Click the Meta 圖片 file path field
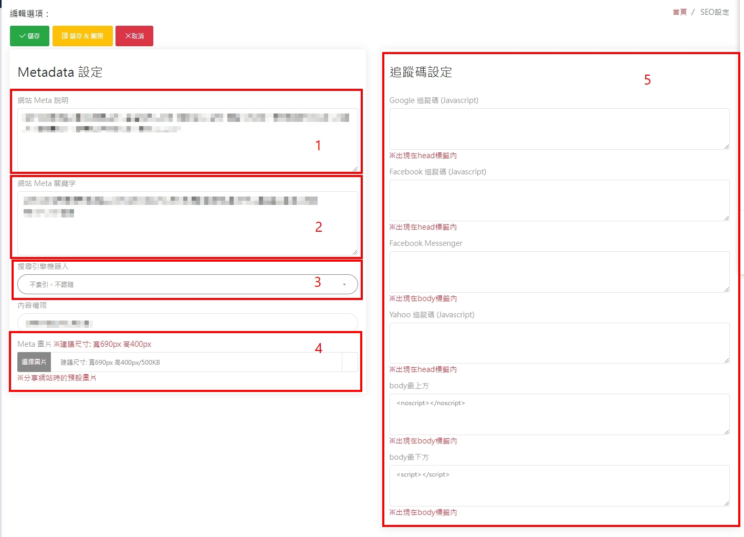Screen dimensions: 744x537 197,362
